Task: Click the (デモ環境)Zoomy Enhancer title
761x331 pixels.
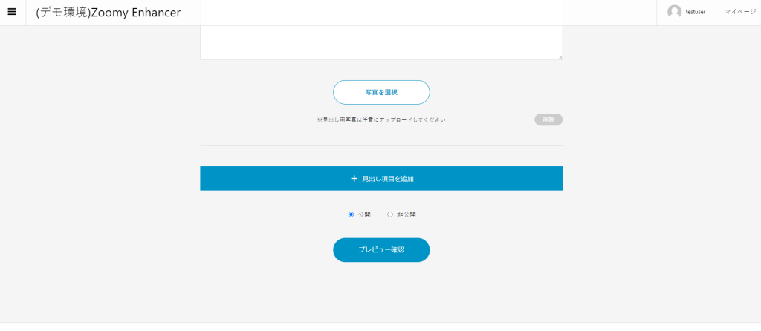Action: coord(108,13)
